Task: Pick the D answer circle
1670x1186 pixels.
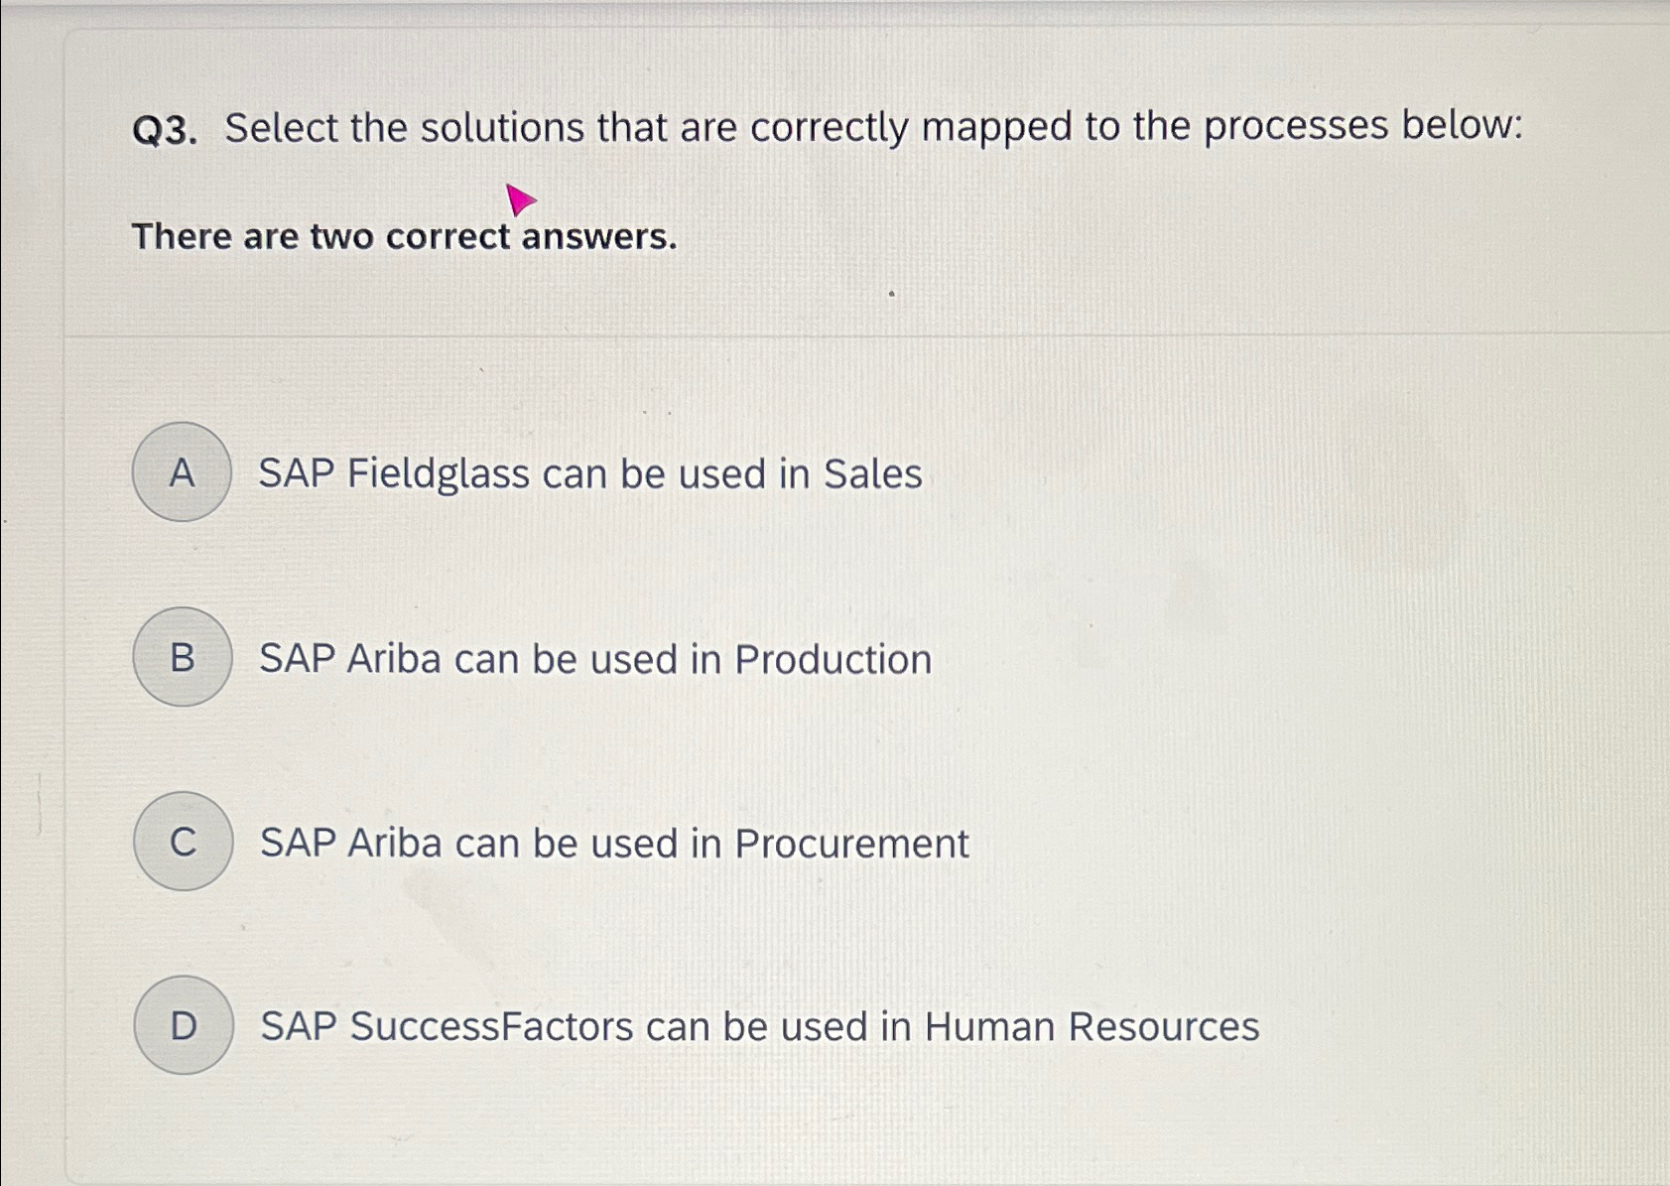Action: click(185, 1025)
